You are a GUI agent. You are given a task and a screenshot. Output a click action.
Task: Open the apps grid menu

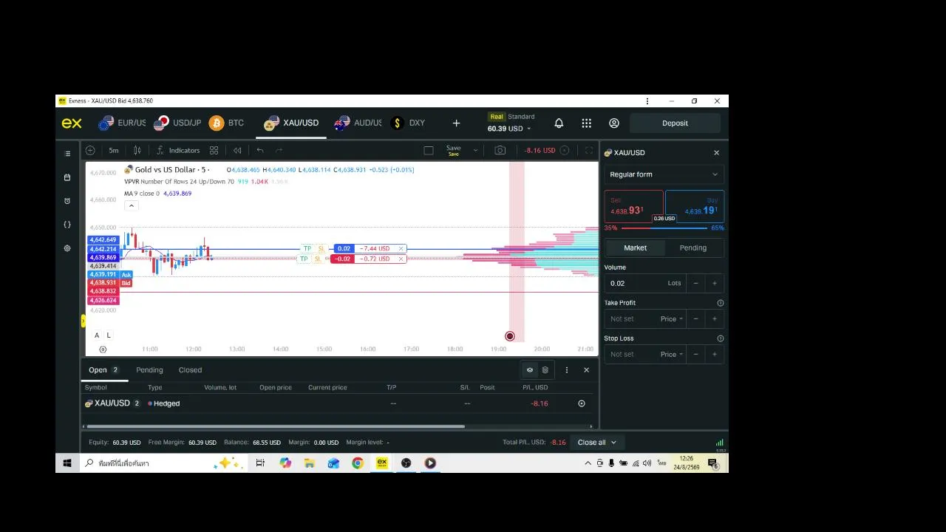pyautogui.click(x=586, y=123)
